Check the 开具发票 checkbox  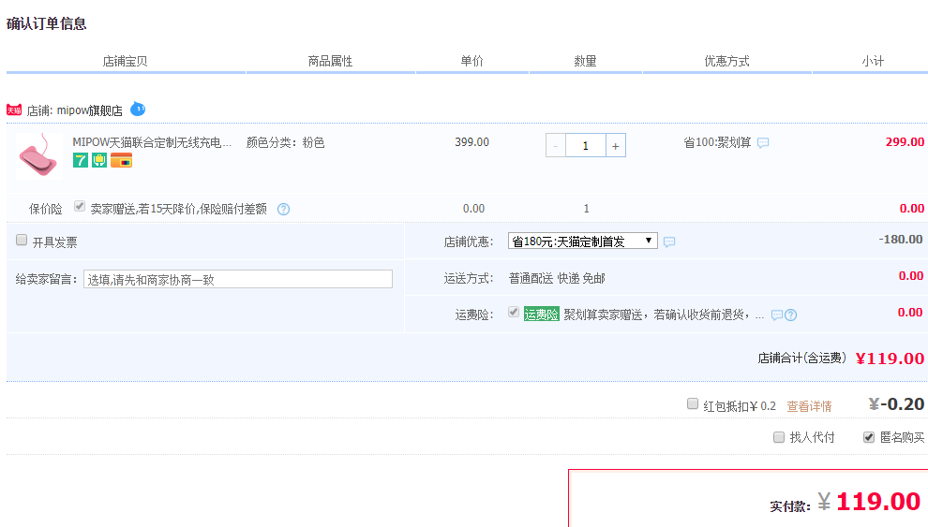coord(22,240)
